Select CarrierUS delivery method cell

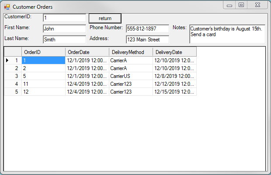click(131, 76)
